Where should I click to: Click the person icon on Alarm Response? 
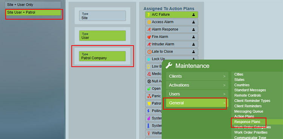click(194, 29)
